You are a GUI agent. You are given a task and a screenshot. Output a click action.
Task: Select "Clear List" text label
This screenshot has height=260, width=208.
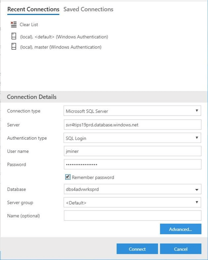click(29, 25)
